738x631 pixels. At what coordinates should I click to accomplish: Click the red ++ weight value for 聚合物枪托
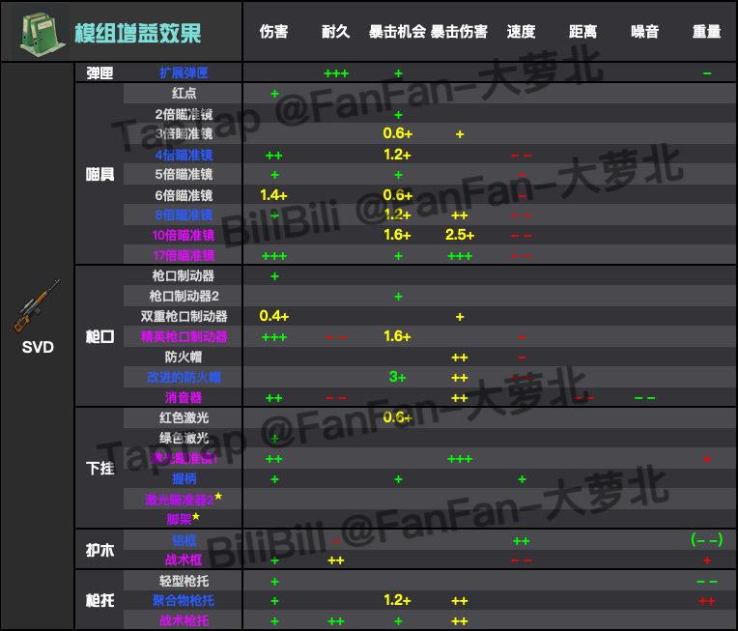(x=707, y=601)
